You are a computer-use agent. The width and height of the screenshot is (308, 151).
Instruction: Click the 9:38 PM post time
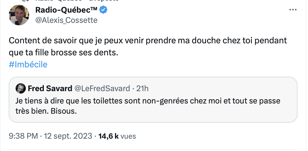[x=23, y=136]
